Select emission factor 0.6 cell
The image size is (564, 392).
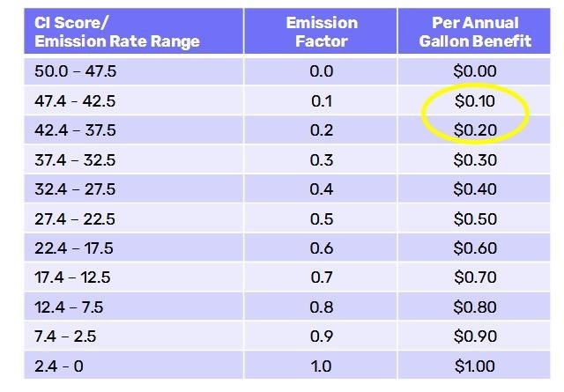(322, 248)
